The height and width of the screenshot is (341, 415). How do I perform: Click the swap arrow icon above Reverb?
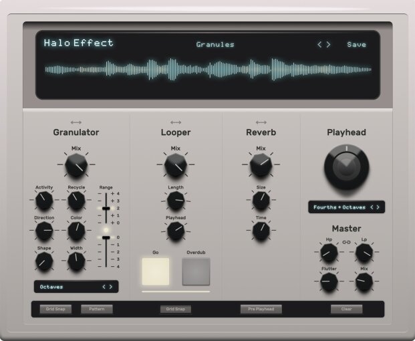tap(261, 122)
